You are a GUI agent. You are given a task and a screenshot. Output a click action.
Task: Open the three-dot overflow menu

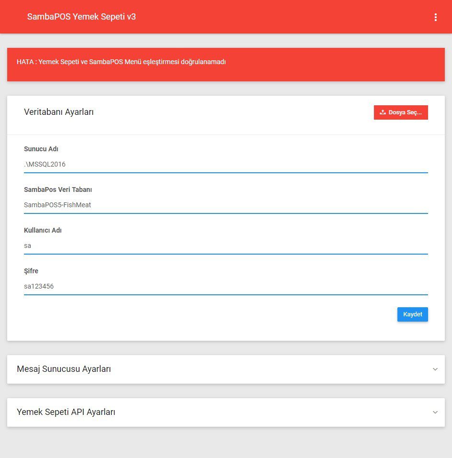point(435,17)
